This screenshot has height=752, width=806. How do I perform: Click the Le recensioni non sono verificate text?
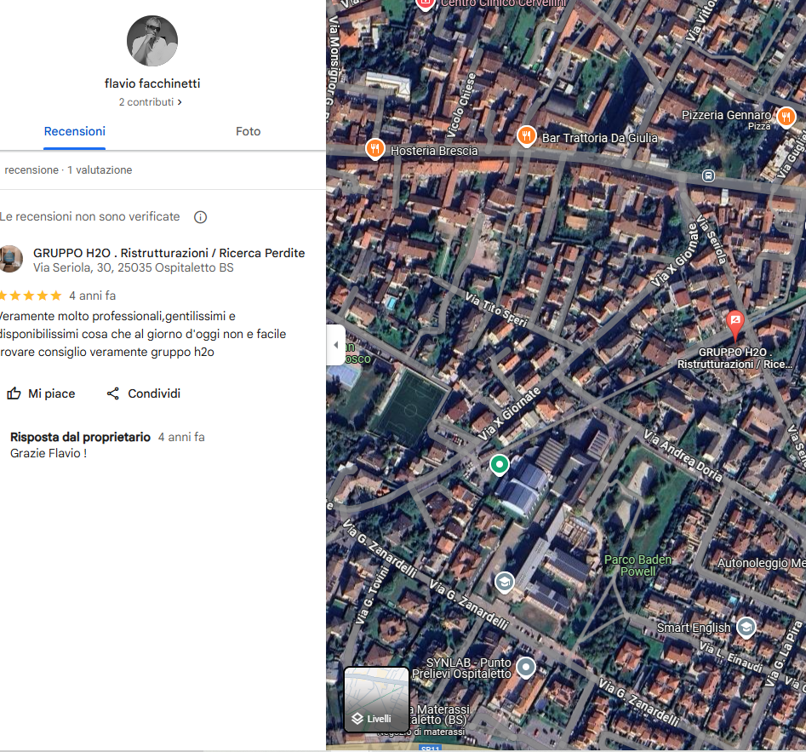click(90, 216)
